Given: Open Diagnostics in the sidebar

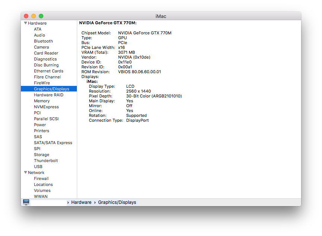Looking at the screenshot, I should 46,59.
